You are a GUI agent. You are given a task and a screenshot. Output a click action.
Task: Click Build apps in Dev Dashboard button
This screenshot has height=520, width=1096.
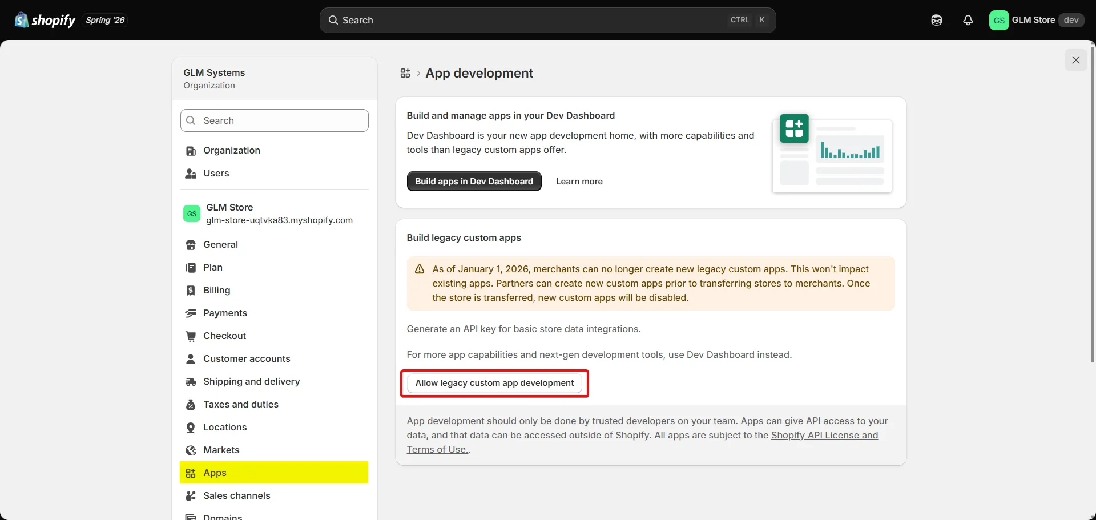pyautogui.click(x=474, y=182)
